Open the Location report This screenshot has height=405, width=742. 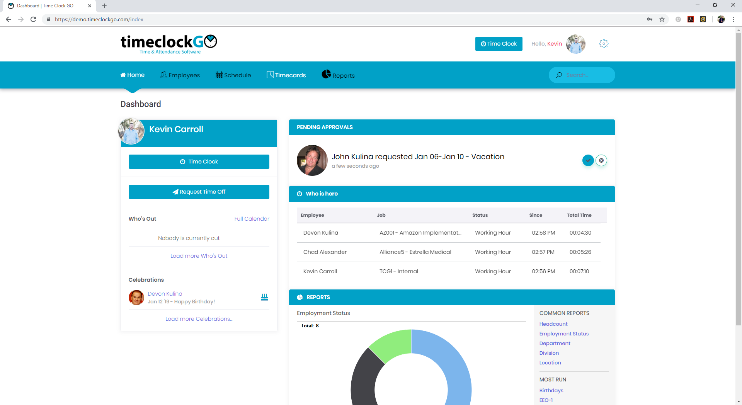point(550,362)
